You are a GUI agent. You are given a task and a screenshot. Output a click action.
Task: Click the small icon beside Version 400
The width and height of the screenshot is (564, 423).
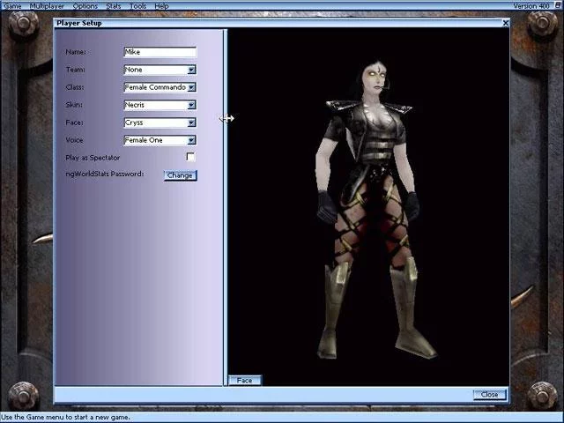558,5
